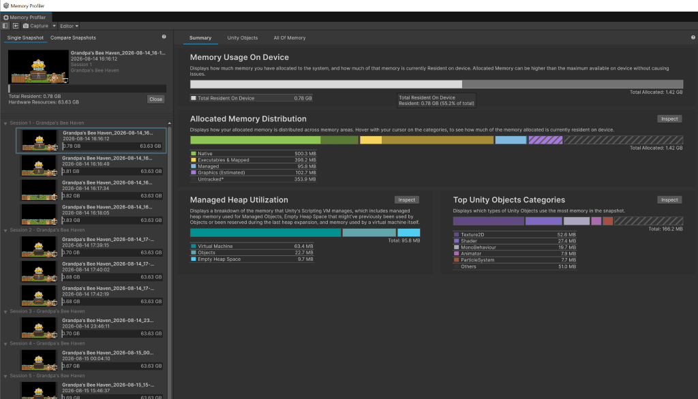This screenshot has width=698, height=399.
Task: Click the camera Capture button
Action: coord(35,26)
